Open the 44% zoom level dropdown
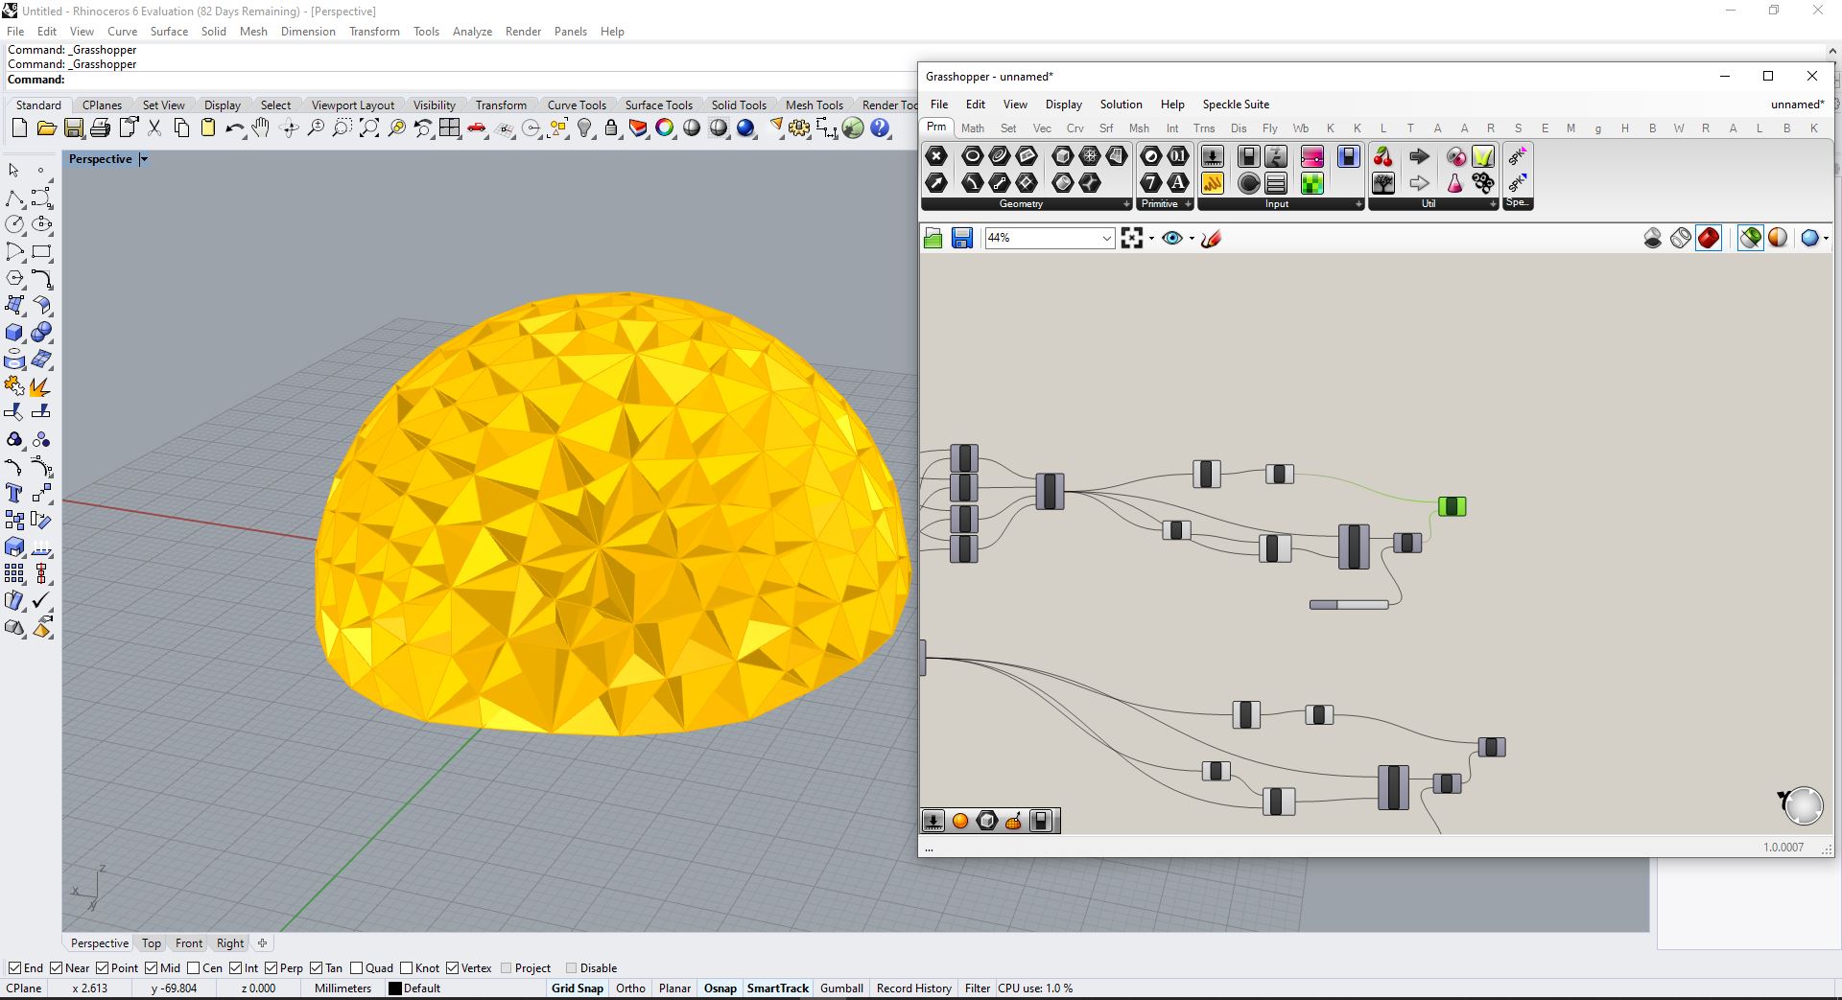This screenshot has height=1000, width=1842. click(1106, 238)
